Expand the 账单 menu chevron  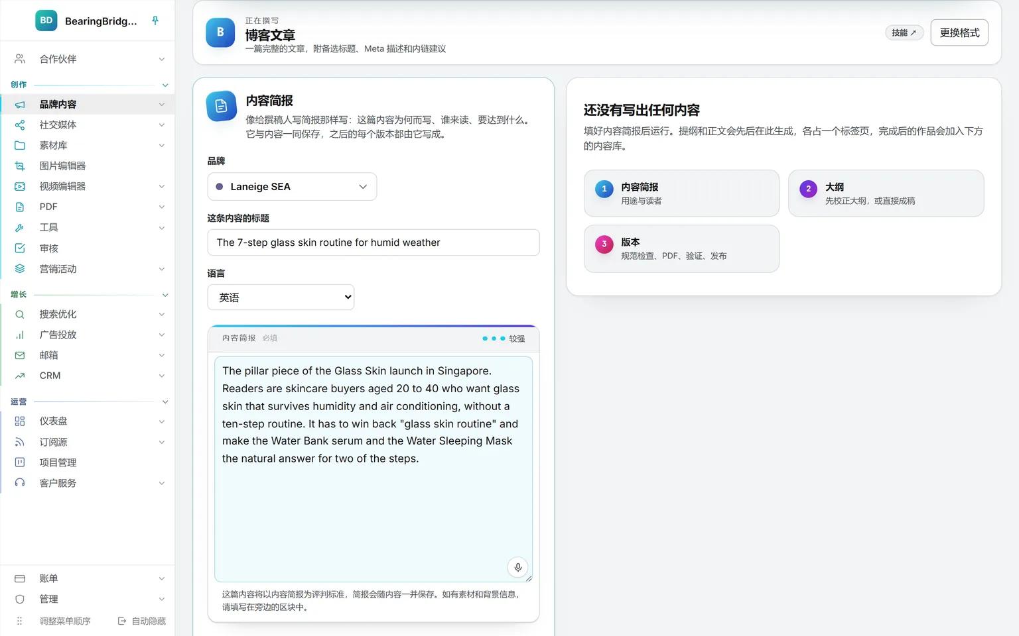pyautogui.click(x=162, y=578)
